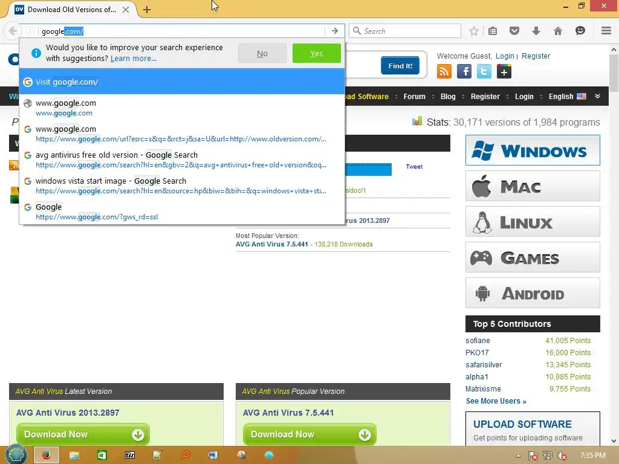
Task: Open the 7z taskbar icon
Action: (x=130, y=455)
